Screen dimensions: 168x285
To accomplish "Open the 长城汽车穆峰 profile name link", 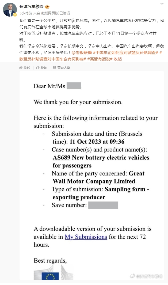I will pyautogui.click(x=31, y=7).
